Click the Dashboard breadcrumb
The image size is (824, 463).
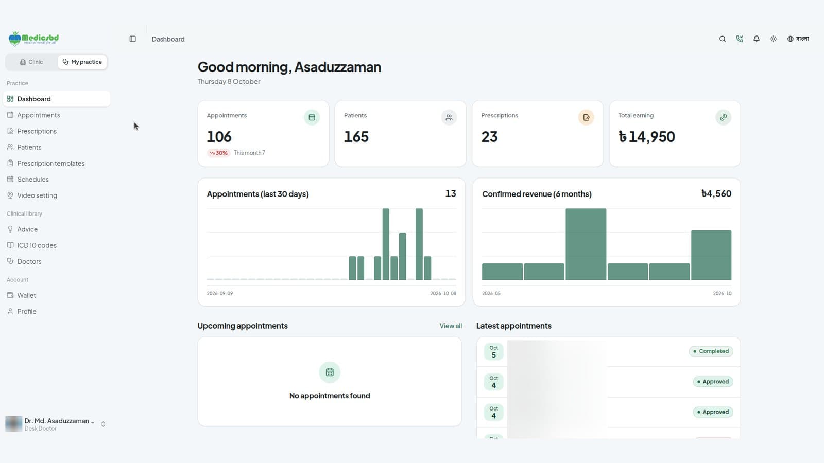168,39
